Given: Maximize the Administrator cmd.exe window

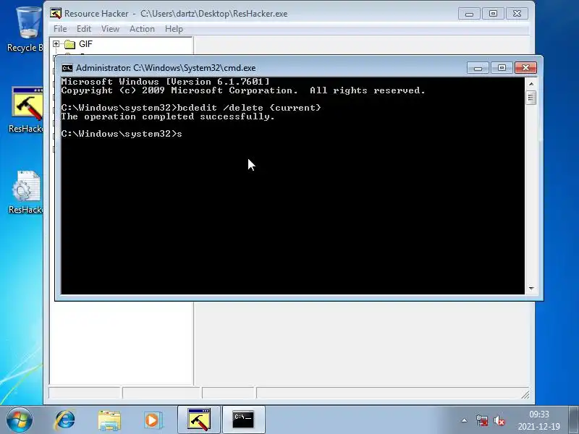Looking at the screenshot, I should coord(502,68).
